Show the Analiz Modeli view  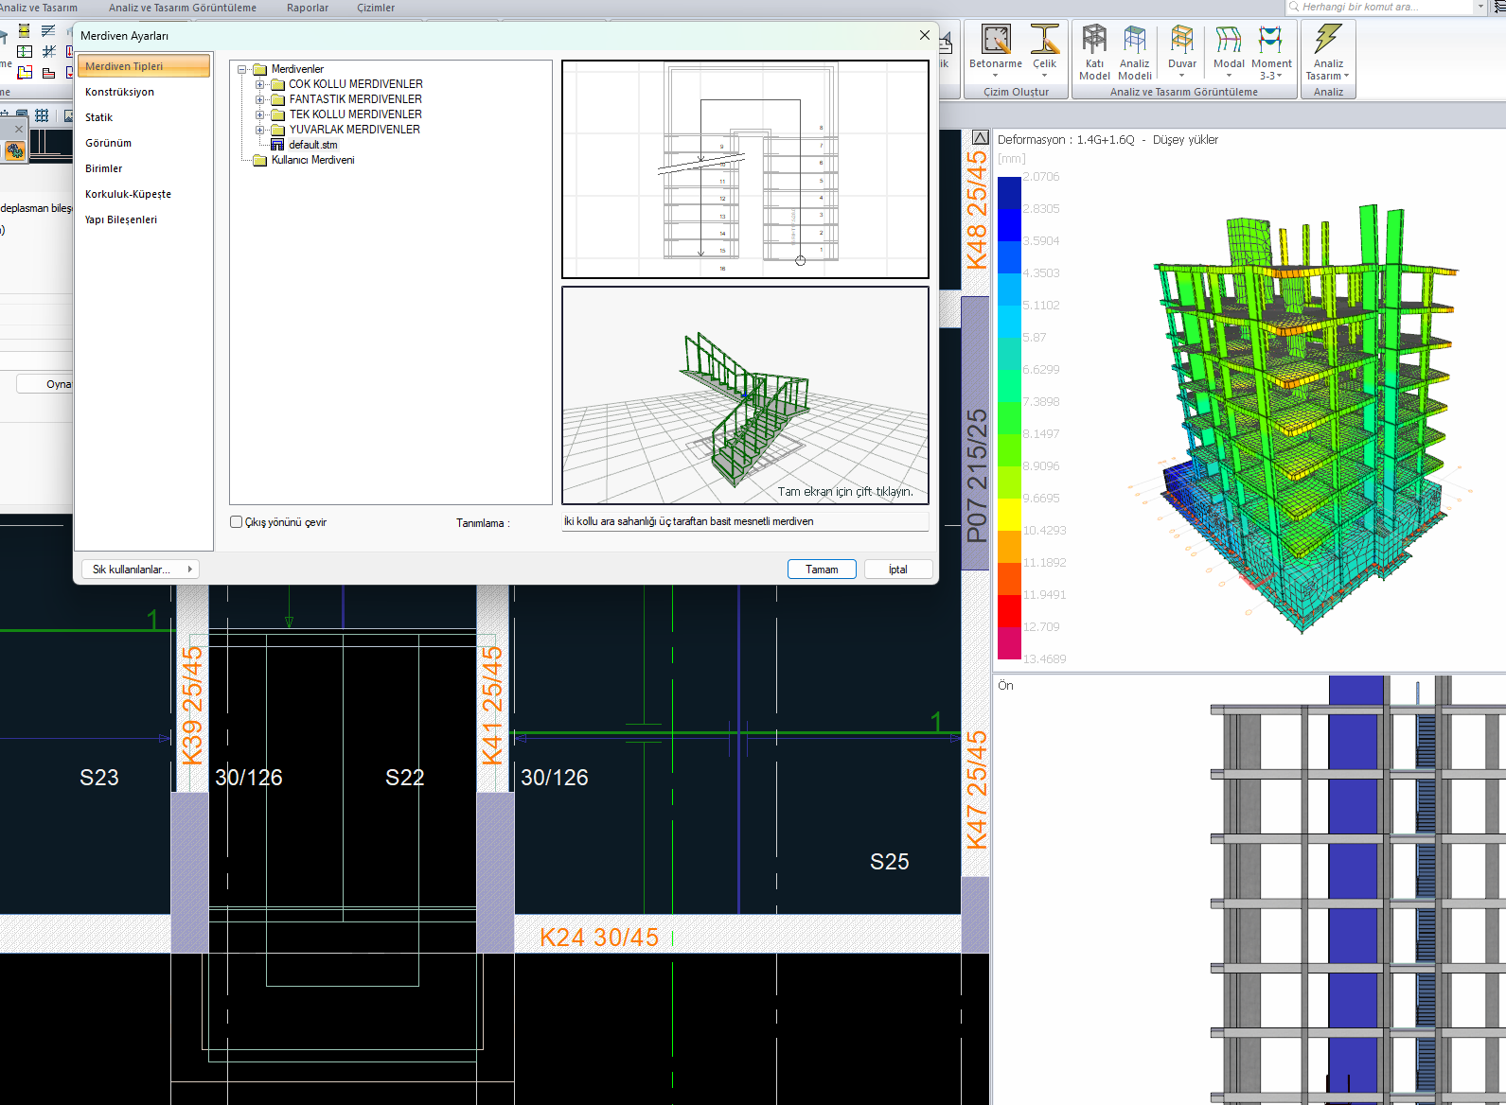(x=1134, y=52)
